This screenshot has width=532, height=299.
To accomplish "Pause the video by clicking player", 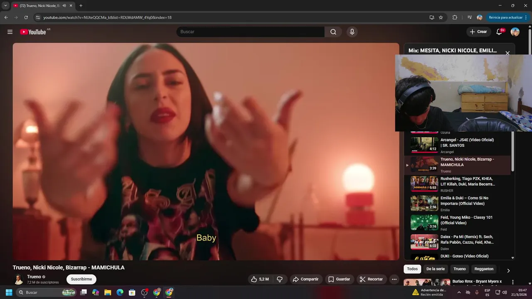I will [x=206, y=152].
